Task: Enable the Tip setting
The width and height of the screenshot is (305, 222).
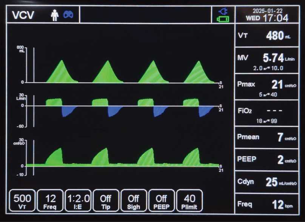Action: pyautogui.click(x=106, y=200)
